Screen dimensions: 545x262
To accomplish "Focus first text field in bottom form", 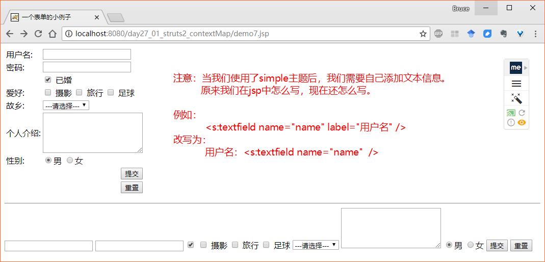I will pyautogui.click(x=48, y=246).
